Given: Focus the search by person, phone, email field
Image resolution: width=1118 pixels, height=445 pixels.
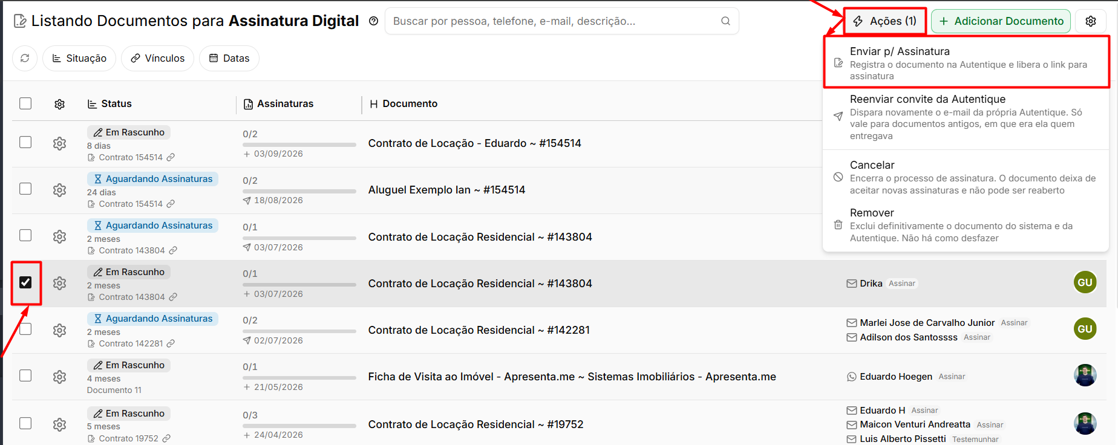Looking at the screenshot, I should 562,21.
